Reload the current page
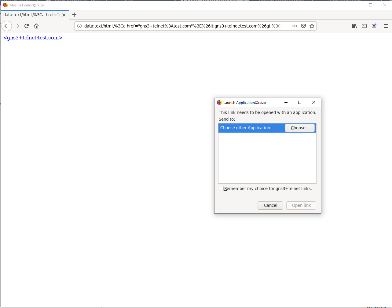 coord(27,26)
